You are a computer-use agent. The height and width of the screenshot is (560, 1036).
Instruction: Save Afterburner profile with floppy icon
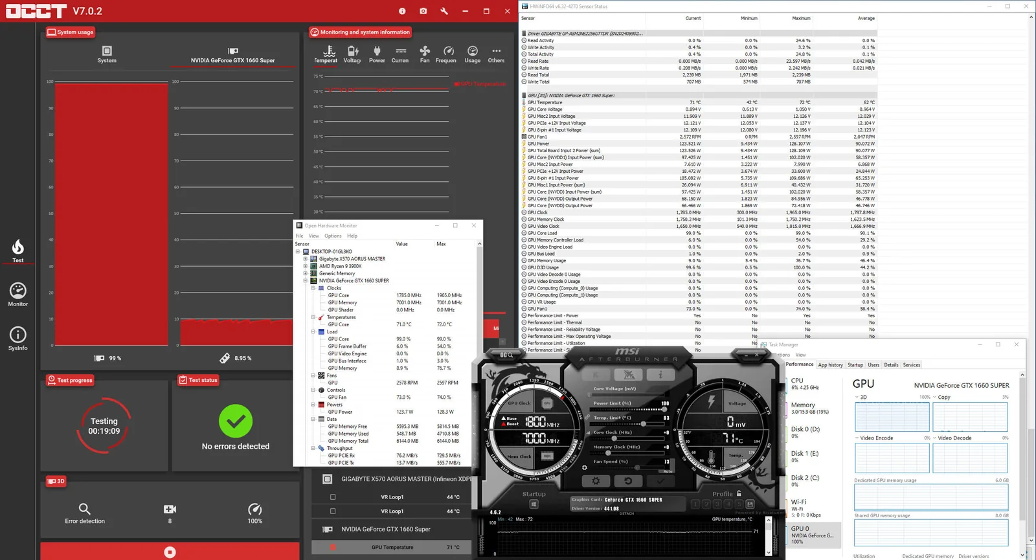pos(750,504)
